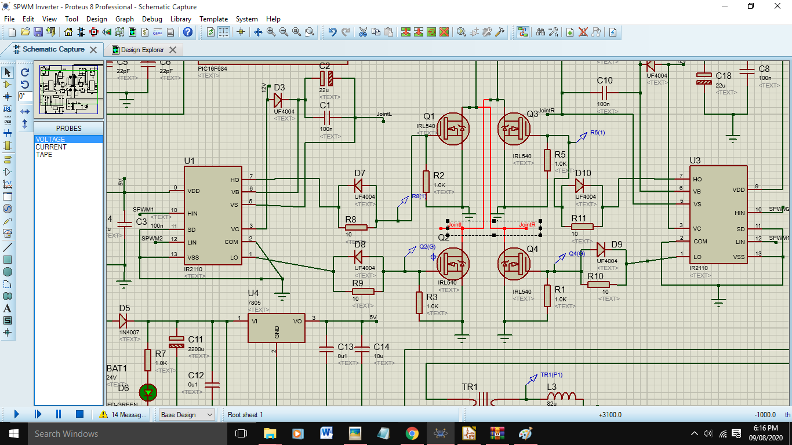Select Junction Dot Mode tool
Viewport: 792px width, 445px height.
[8, 96]
